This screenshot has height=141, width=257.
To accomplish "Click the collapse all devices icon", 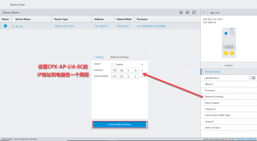I will (x=188, y=12).
